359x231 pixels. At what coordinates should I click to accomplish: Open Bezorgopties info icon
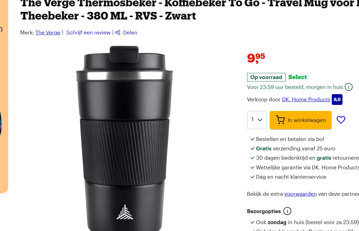coord(287,211)
